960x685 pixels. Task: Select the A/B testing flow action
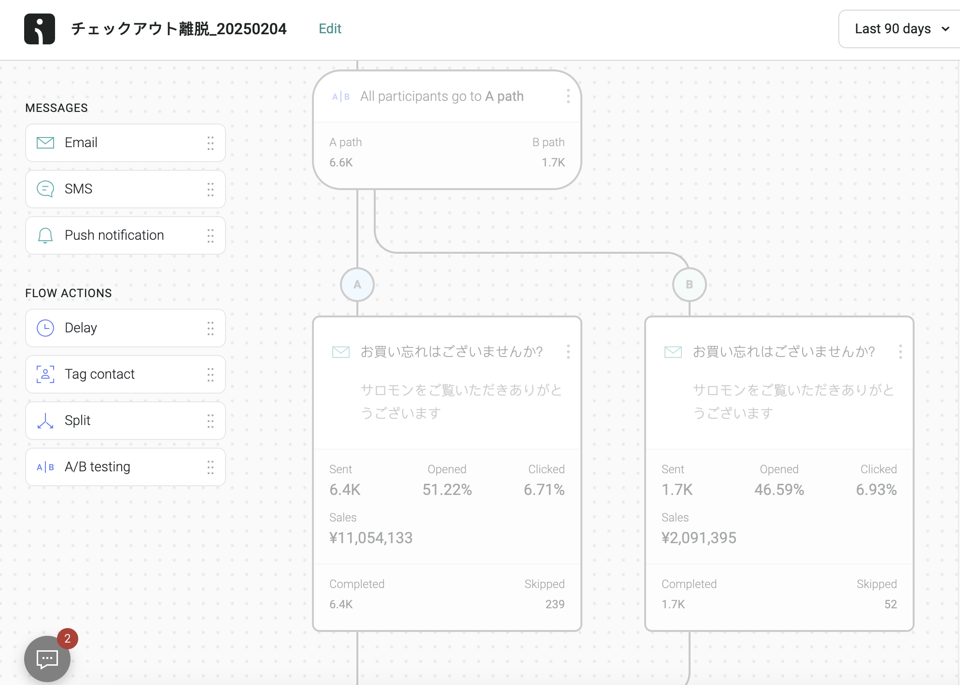(x=126, y=467)
